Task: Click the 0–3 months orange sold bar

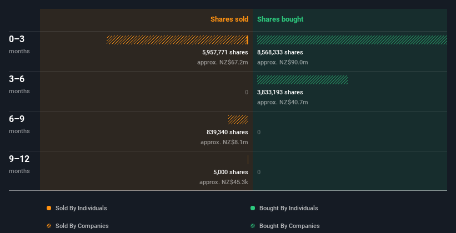Action: point(177,40)
